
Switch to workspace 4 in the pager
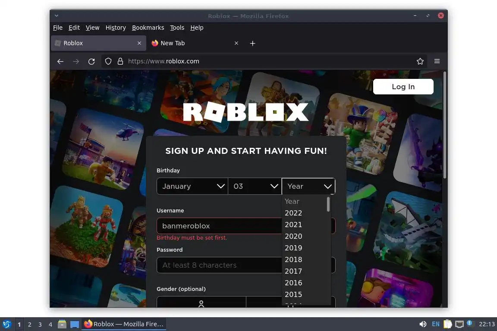(x=50, y=325)
